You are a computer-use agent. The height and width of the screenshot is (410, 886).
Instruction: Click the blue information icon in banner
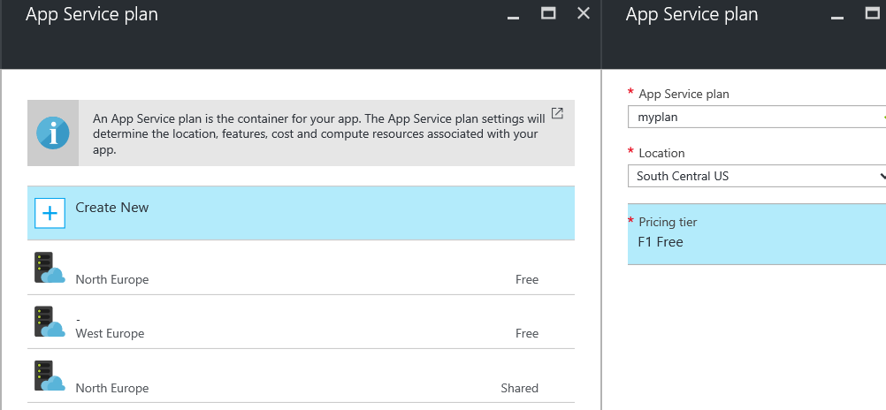point(53,133)
